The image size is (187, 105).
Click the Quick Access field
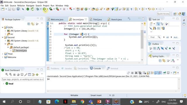coord(163,14)
